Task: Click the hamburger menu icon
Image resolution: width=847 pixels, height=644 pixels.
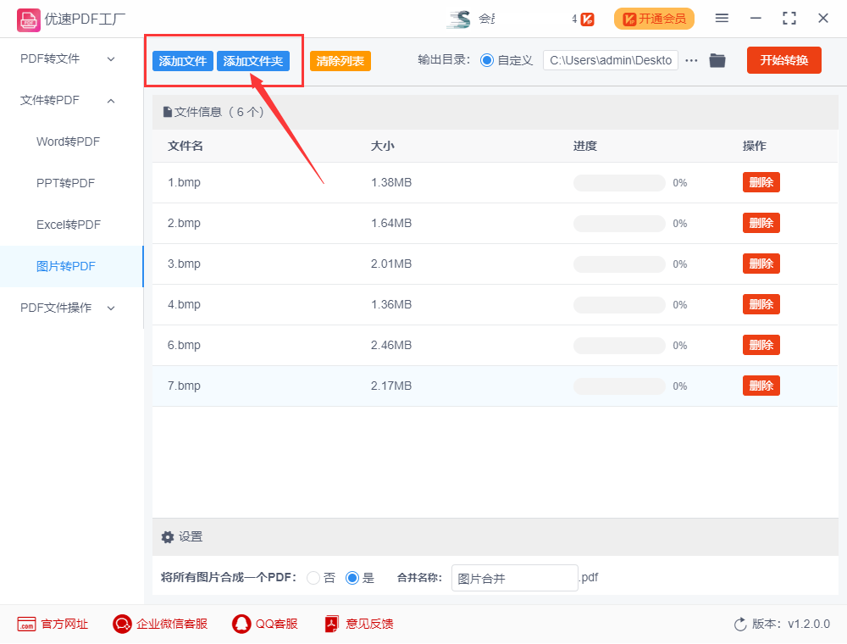Action: (722, 18)
